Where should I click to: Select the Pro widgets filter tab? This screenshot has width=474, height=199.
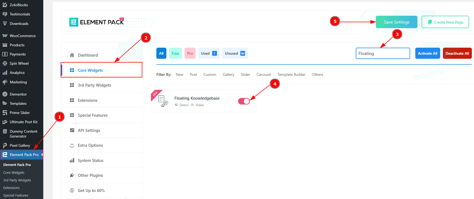click(190, 53)
